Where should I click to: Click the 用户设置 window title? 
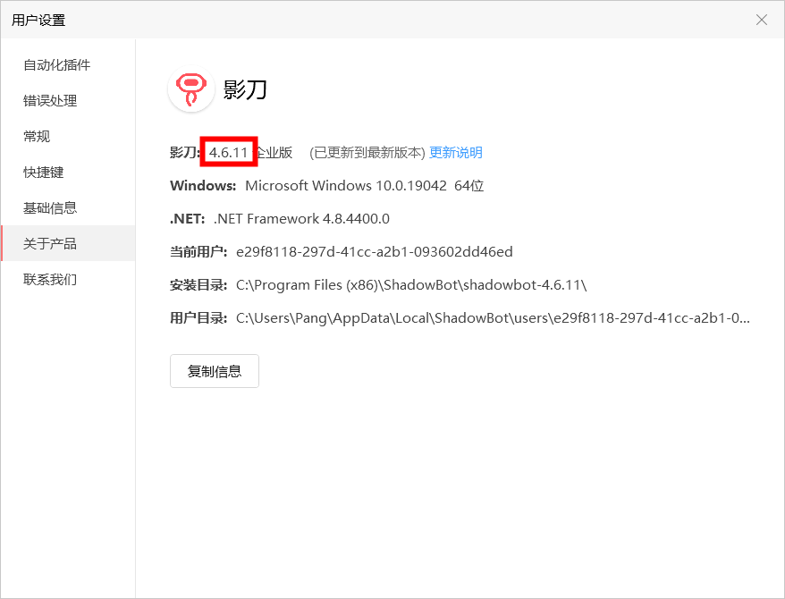pos(38,20)
